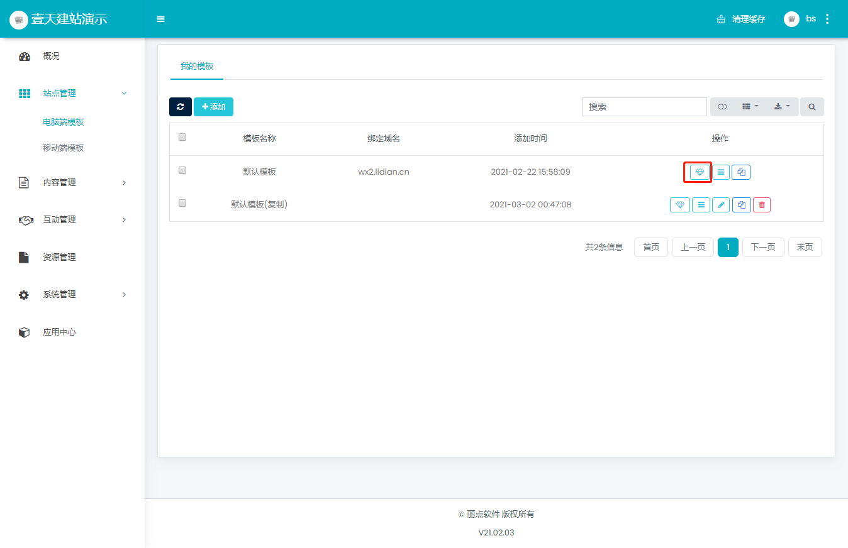Screen dimensions: 848x548
Task: Click the 下一页 pagination button
Action: tap(763, 248)
